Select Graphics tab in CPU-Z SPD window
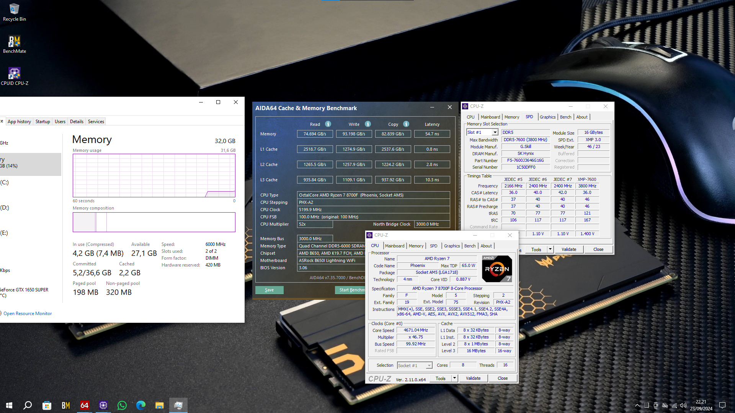This screenshot has height=413, width=735. (548, 117)
